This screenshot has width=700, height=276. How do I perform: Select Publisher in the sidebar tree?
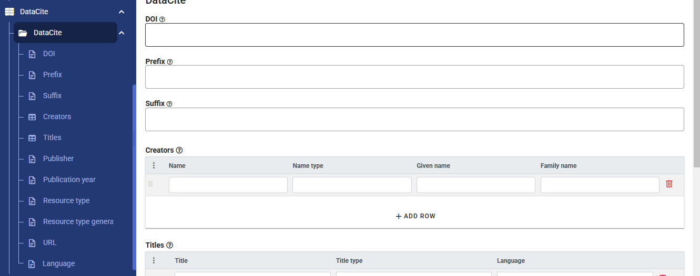click(x=58, y=158)
